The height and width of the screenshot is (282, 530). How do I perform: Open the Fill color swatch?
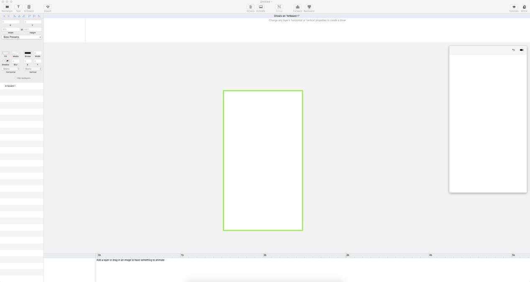coord(6,53)
